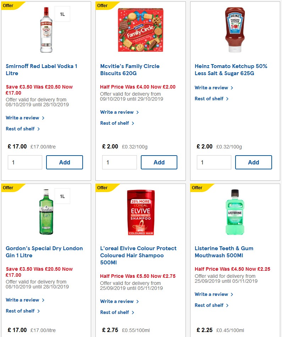Click the quantity field for Mcvitie's Biscuits
The width and height of the screenshot is (282, 337).
(x=120, y=162)
